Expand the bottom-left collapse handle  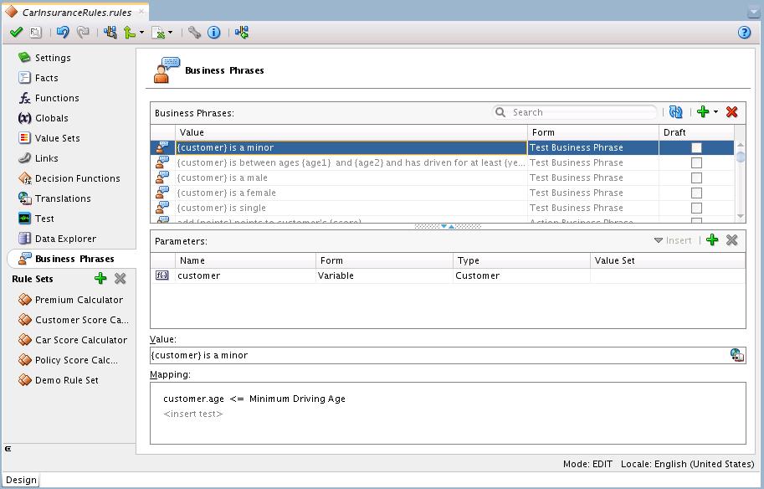click(8, 449)
